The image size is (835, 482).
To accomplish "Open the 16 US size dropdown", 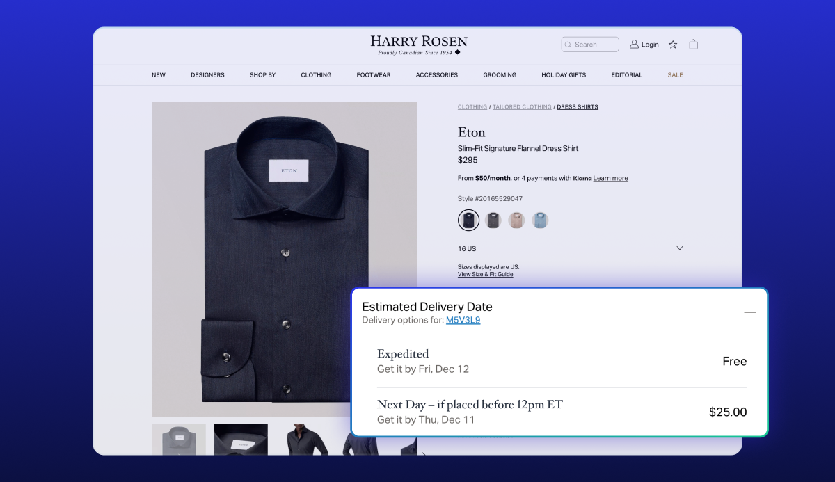I will pyautogui.click(x=571, y=248).
